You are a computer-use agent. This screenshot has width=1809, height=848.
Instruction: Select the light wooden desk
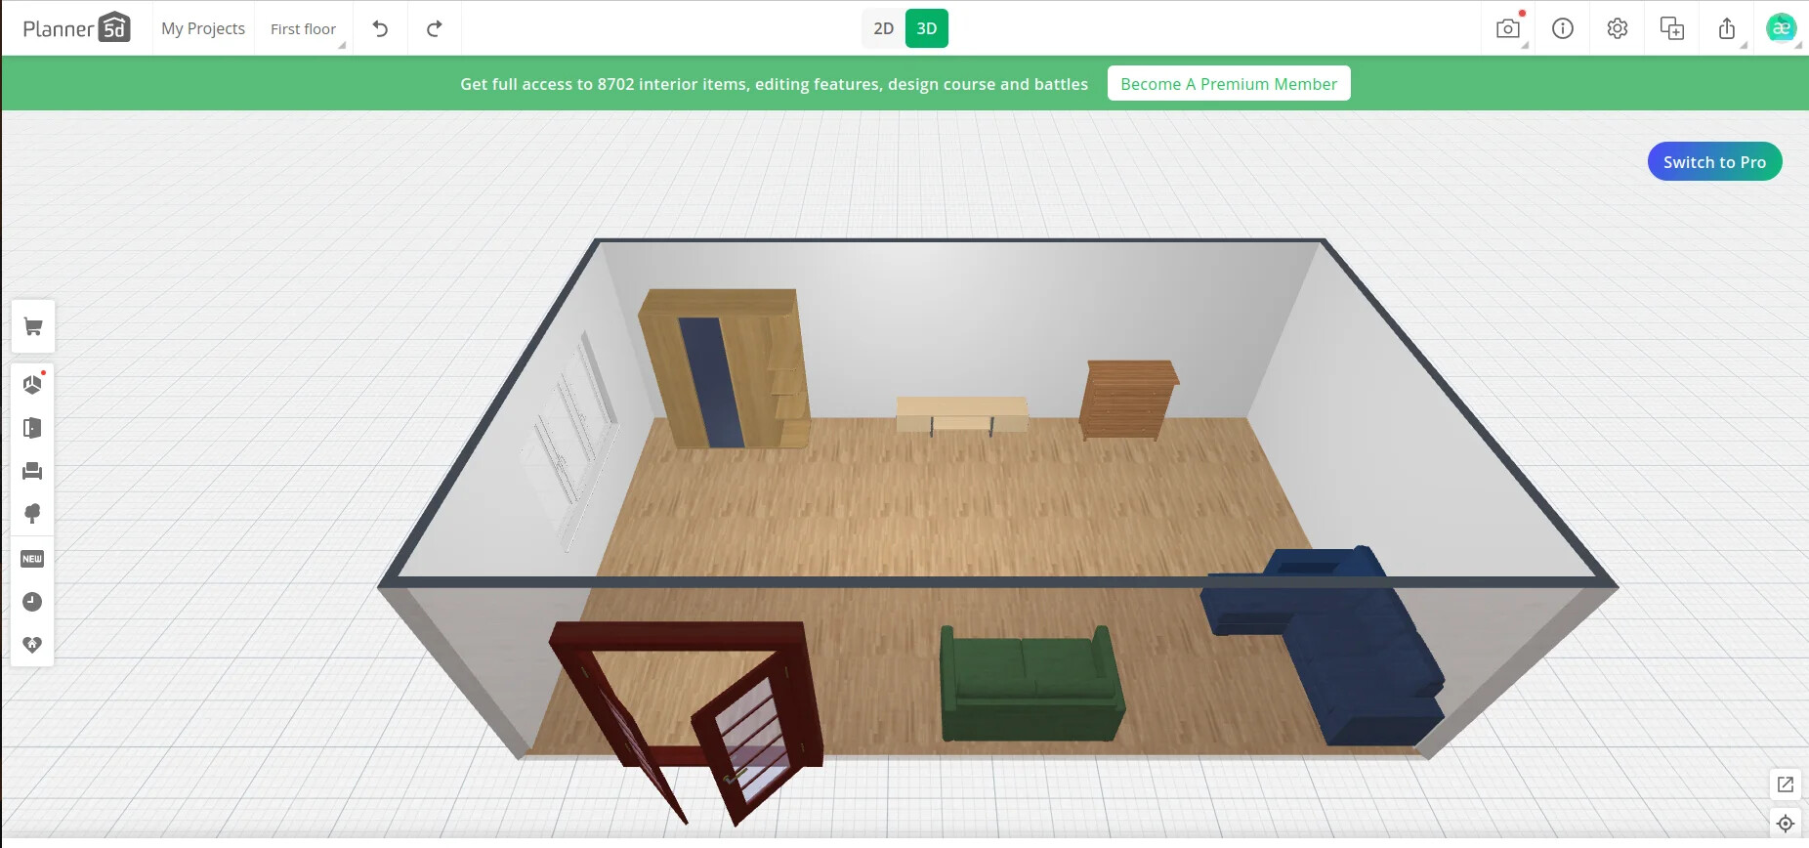[961, 414]
